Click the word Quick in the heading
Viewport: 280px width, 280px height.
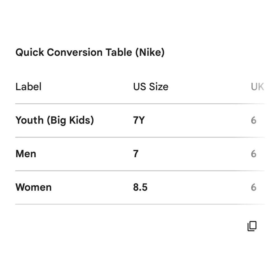30,52
